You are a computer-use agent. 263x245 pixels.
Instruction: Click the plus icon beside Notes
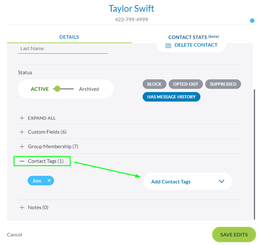tap(22, 208)
